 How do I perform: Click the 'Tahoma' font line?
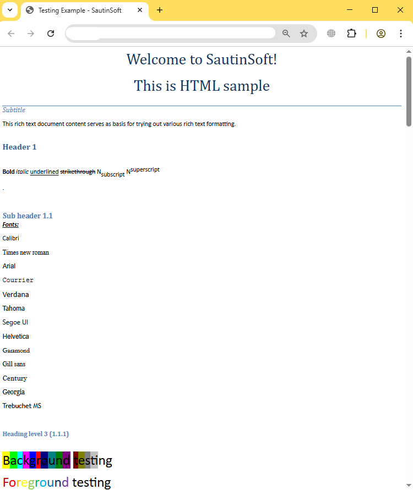pos(13,308)
